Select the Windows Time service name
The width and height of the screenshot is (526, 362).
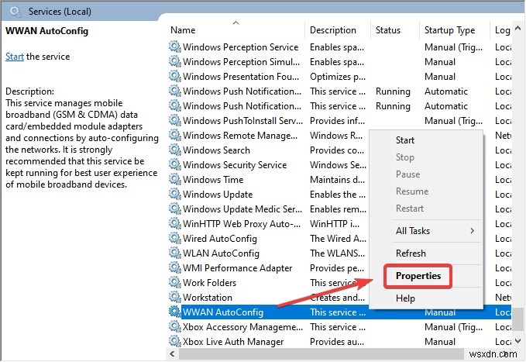pyautogui.click(x=213, y=180)
